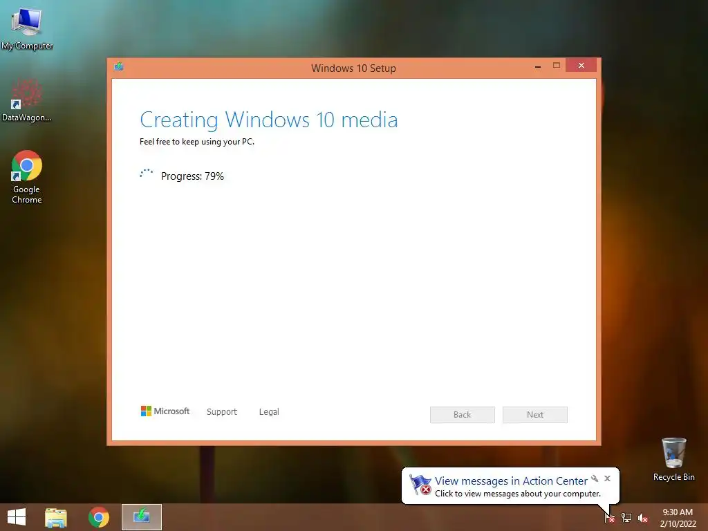Click the Microsoft logo in setup
The width and height of the screenshot is (708, 531).
point(165,411)
